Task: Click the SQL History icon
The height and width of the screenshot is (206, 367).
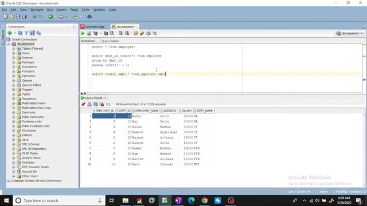Action: 148,33
